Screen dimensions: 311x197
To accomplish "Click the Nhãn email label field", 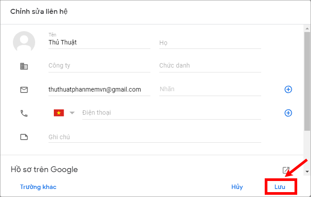I will pos(210,89).
